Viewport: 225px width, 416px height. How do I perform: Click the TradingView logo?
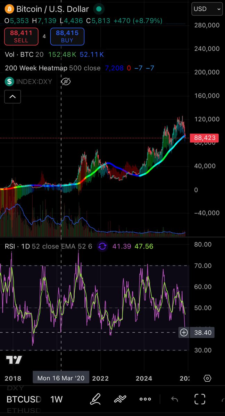(x=14, y=360)
